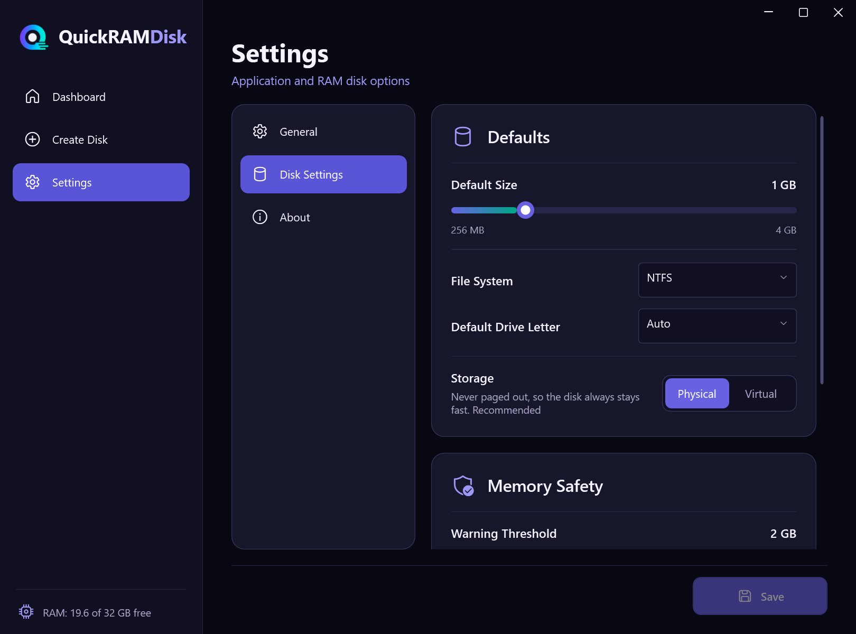
Task: Click the '1 GB' default size value
Action: (784, 185)
